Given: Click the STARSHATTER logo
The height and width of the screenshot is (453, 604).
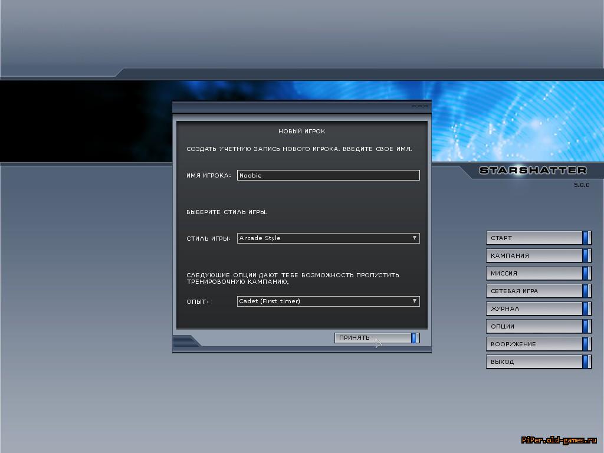Looking at the screenshot, I should [533, 170].
